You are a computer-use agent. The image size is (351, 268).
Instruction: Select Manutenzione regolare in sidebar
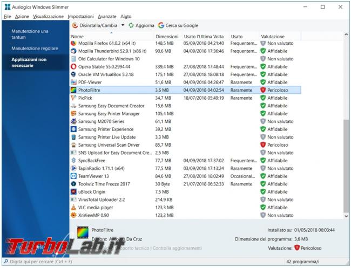(x=35, y=49)
